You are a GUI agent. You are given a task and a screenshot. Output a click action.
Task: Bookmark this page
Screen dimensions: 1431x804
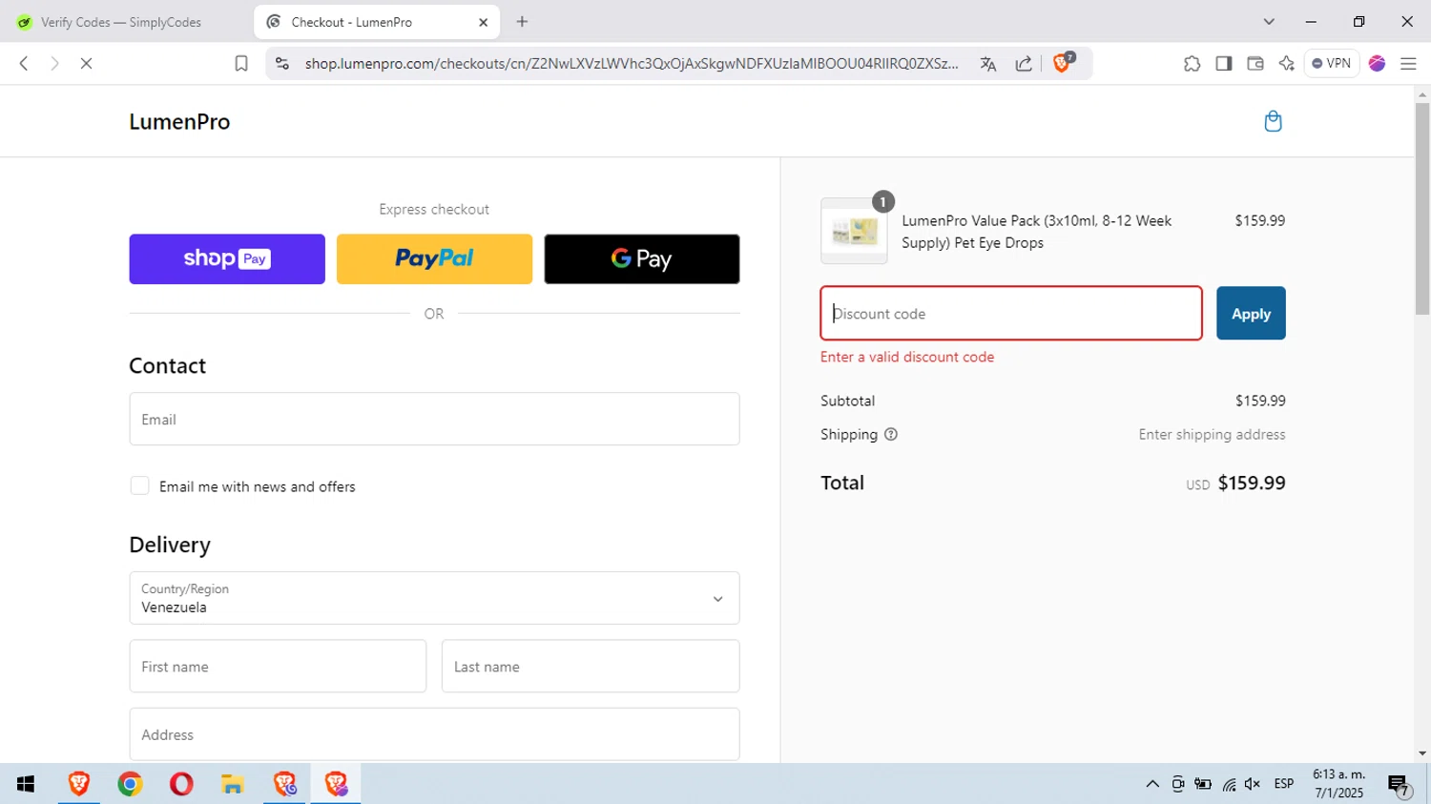click(241, 63)
